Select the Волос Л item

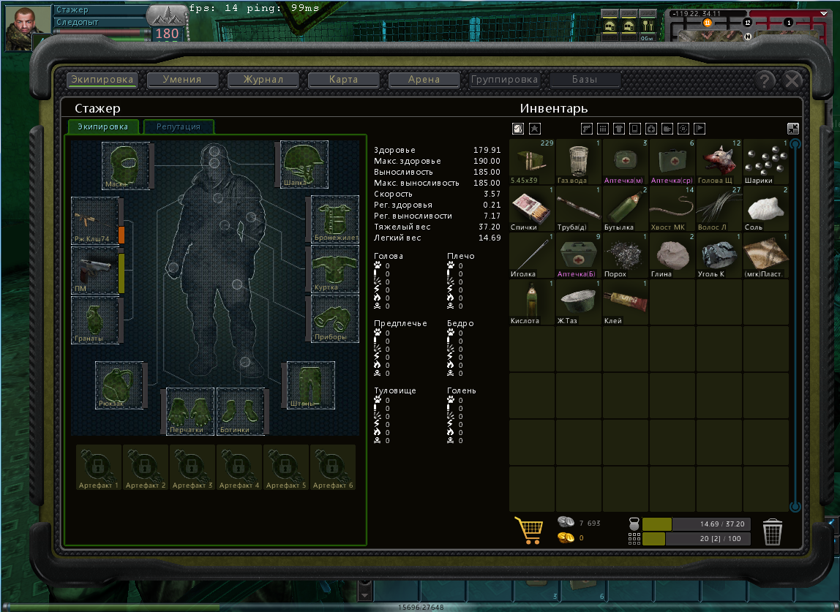click(719, 209)
